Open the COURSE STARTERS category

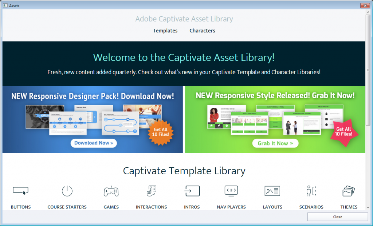point(67,191)
